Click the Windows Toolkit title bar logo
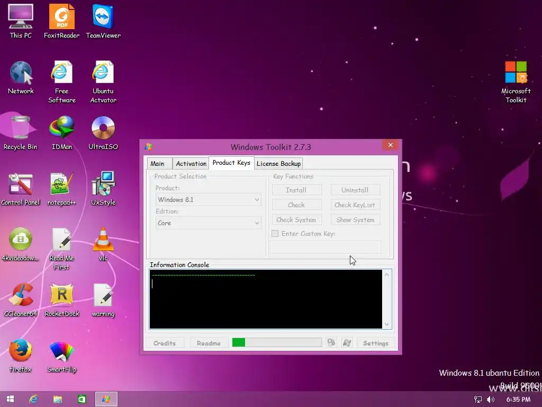This screenshot has height=407, width=542. tap(149, 147)
